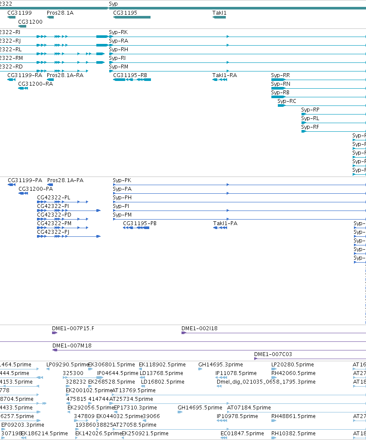Select the Syp-RP transcript
Viewport: 366px width, 440px height.
[x=333, y=114]
